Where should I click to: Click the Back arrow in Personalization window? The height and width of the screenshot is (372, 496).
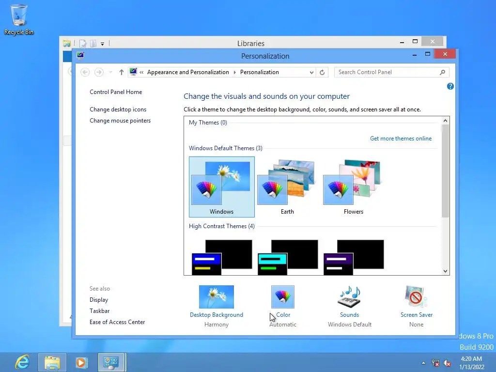85,72
